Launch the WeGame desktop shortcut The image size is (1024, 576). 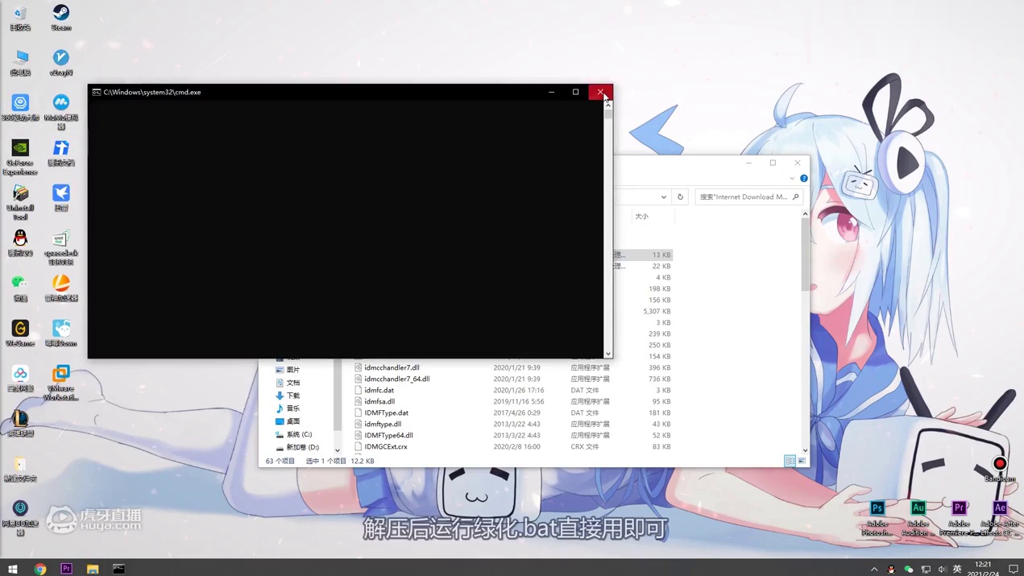click(20, 333)
